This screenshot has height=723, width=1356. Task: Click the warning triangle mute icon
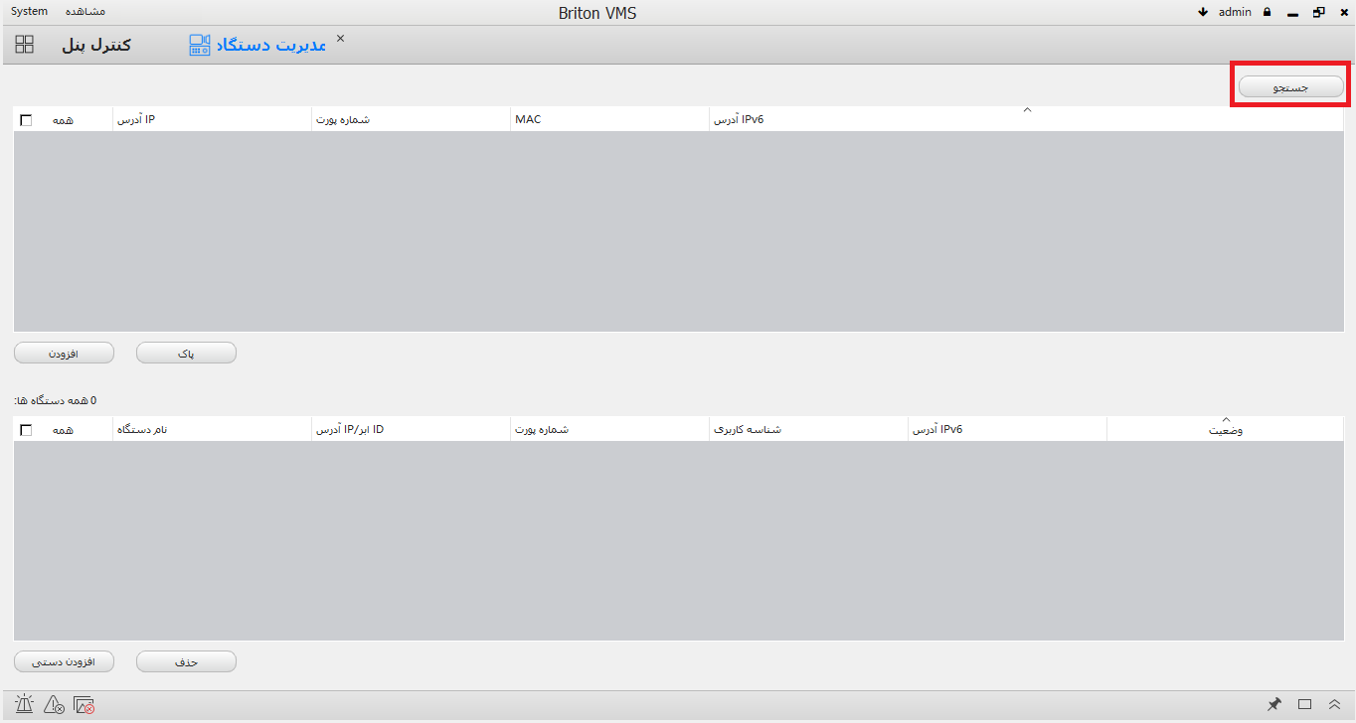tap(55, 705)
